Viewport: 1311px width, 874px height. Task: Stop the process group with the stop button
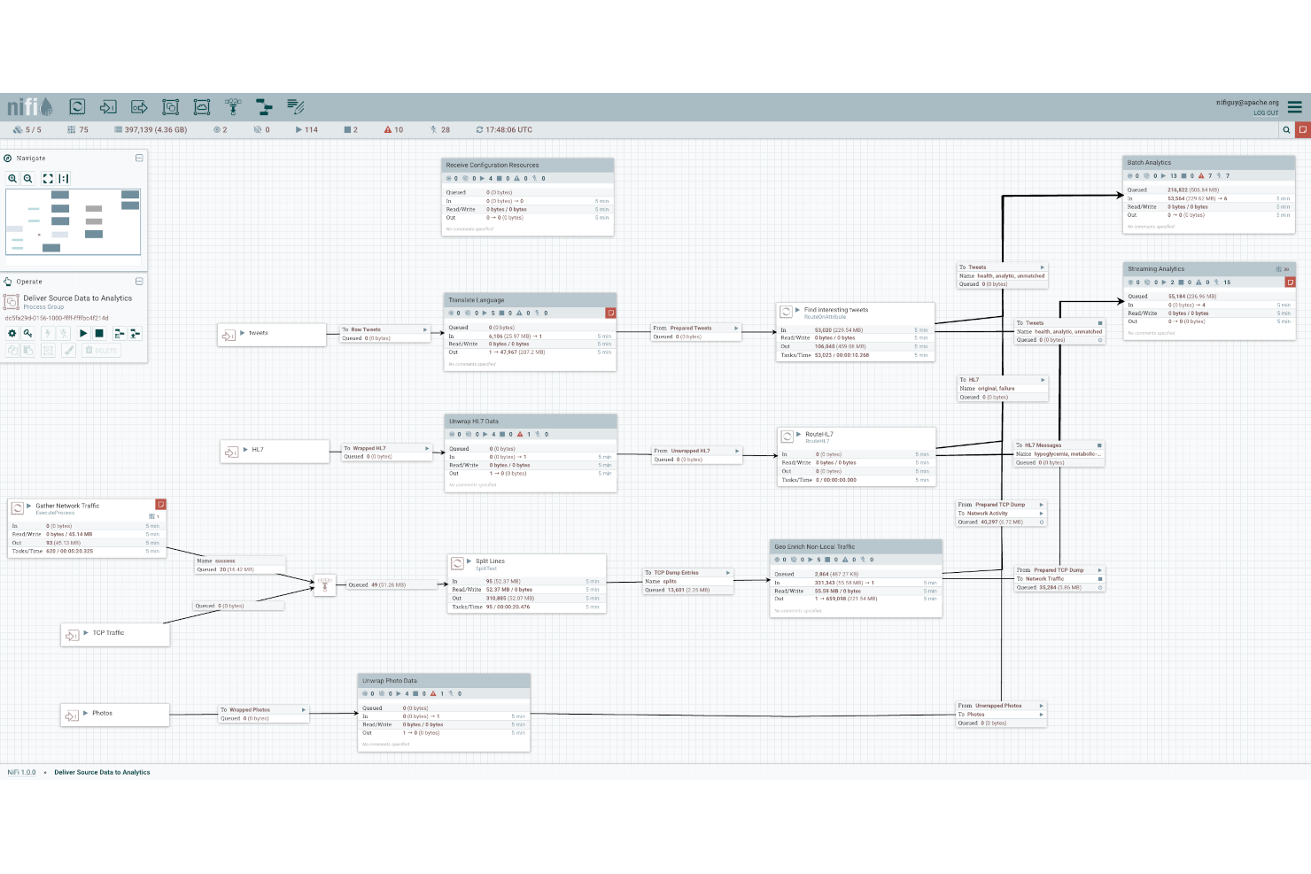[x=99, y=333]
